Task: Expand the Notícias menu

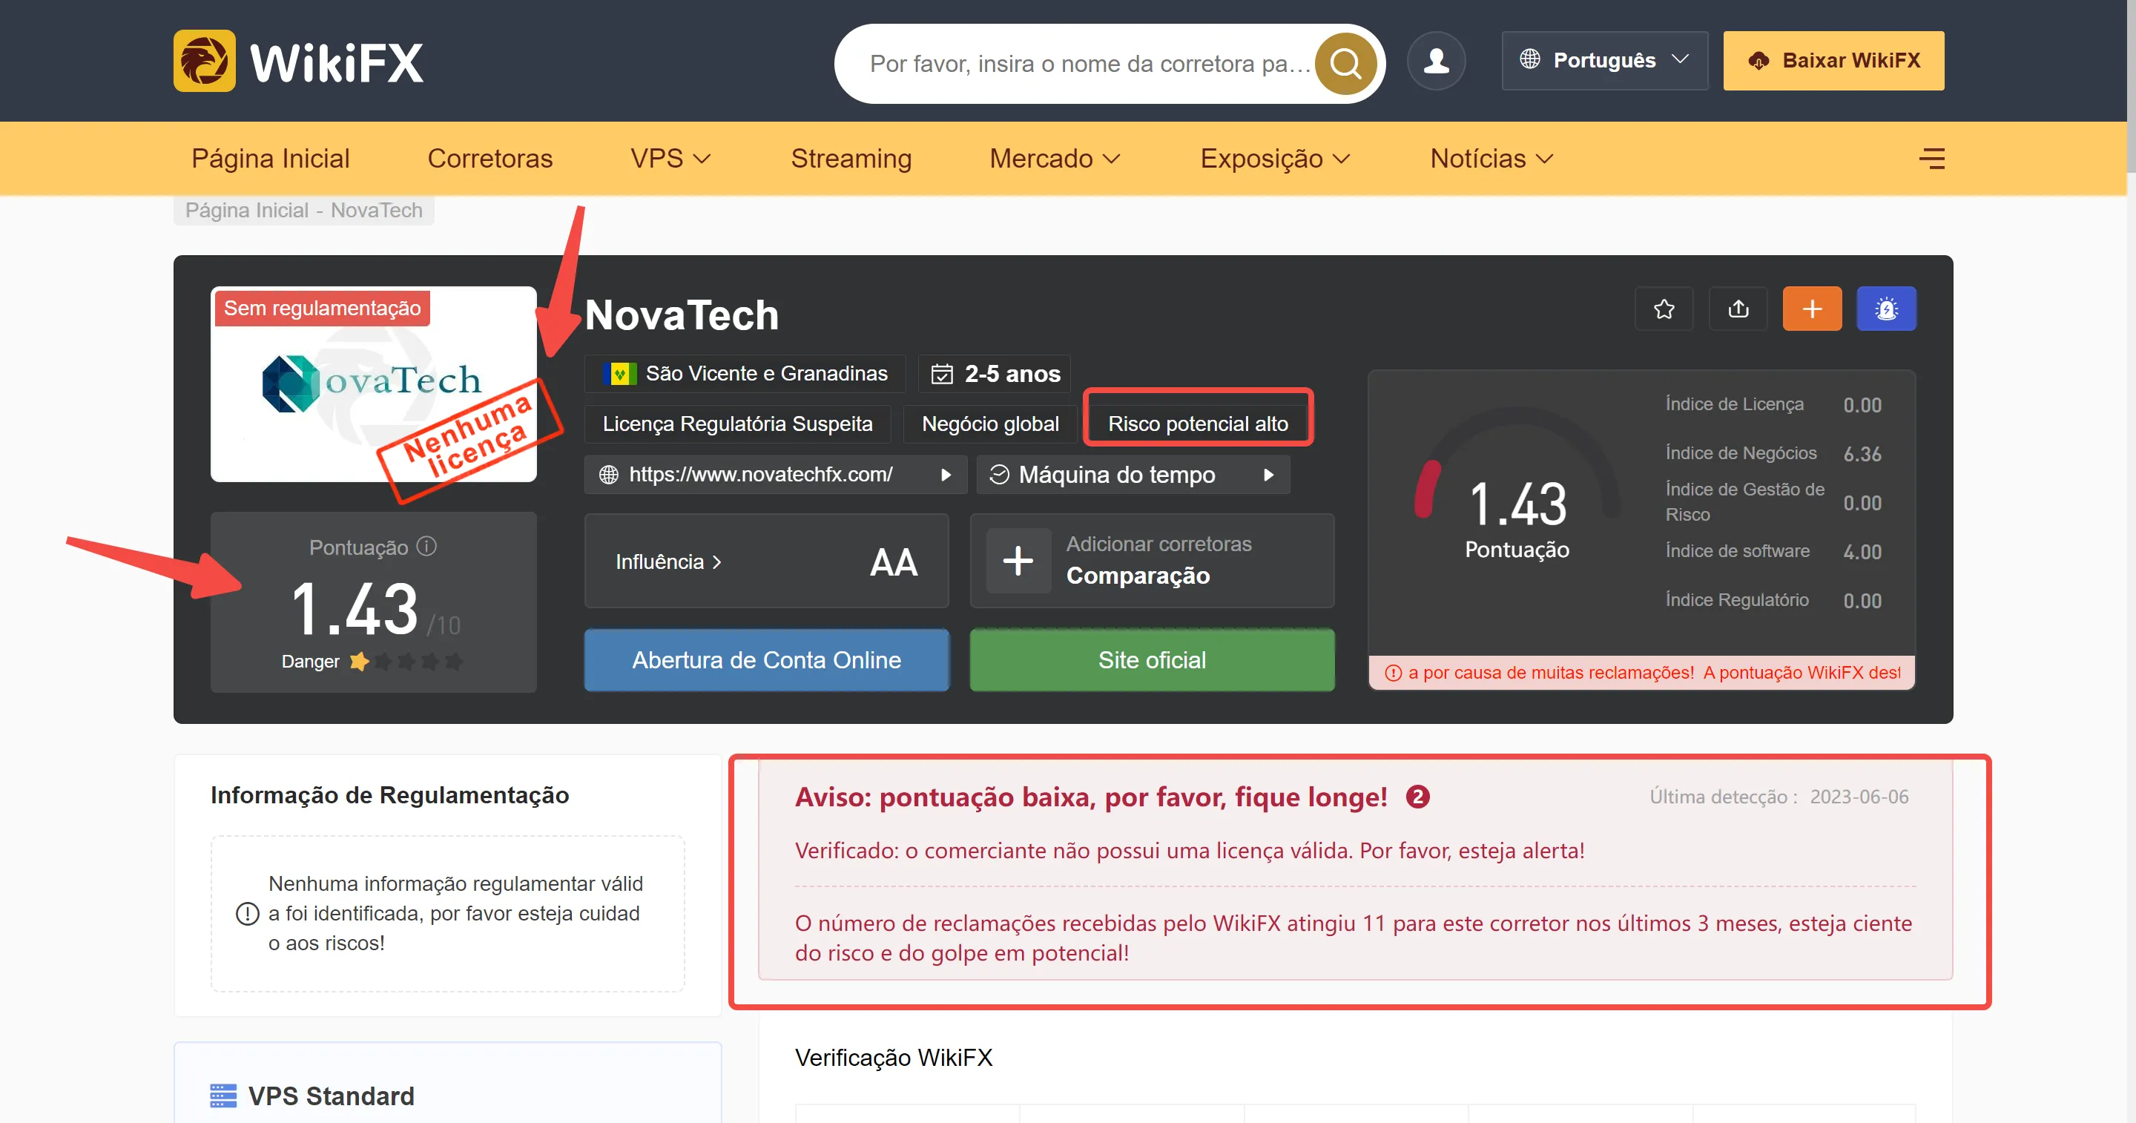Action: pyautogui.click(x=1491, y=159)
